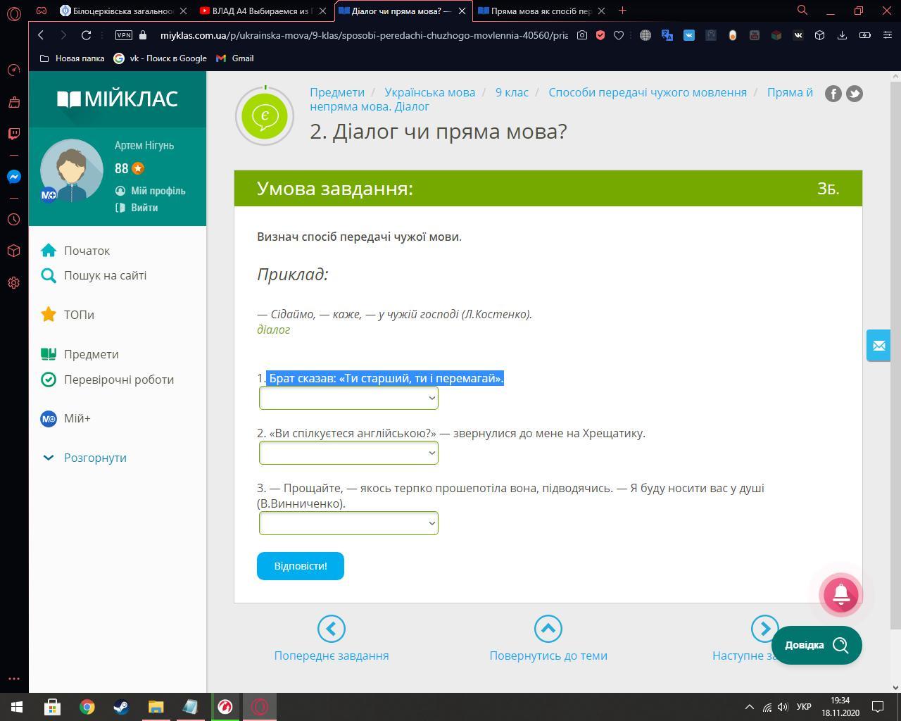Select Перевірочні роботи in sidebar menu
Viewport: 901px width, 721px height.
[118, 380]
